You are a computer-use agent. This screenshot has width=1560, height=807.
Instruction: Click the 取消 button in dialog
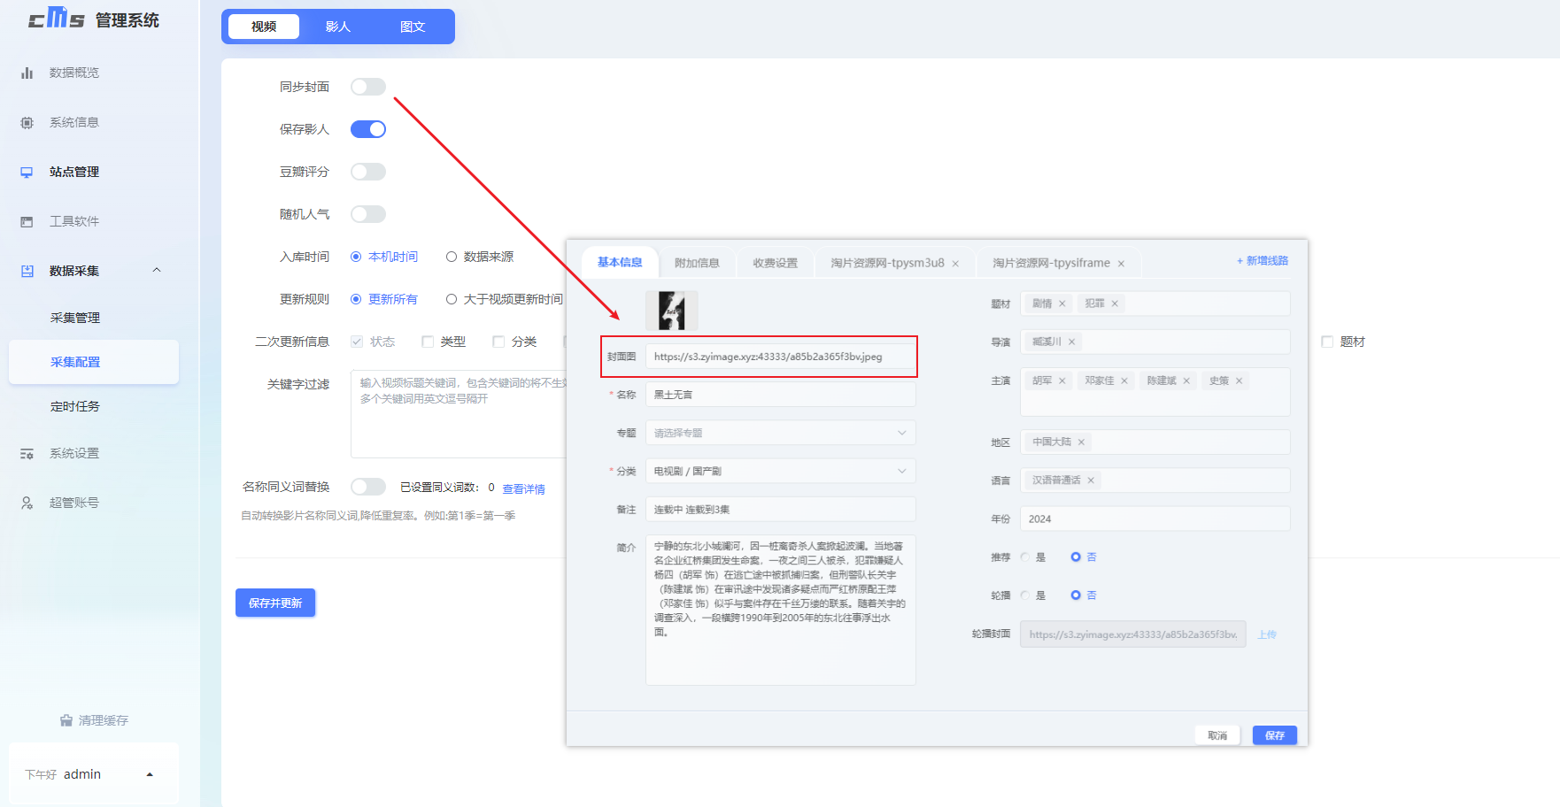pyautogui.click(x=1217, y=735)
